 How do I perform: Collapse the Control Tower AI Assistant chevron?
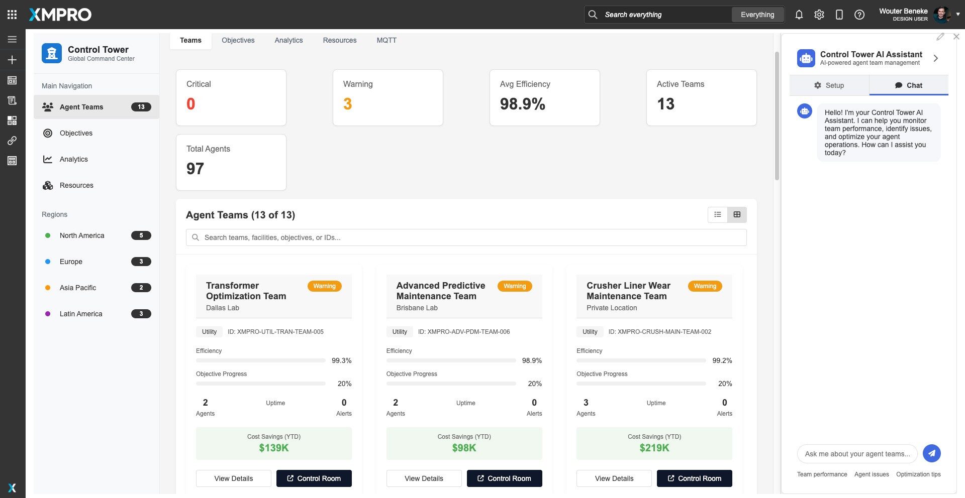coord(935,58)
